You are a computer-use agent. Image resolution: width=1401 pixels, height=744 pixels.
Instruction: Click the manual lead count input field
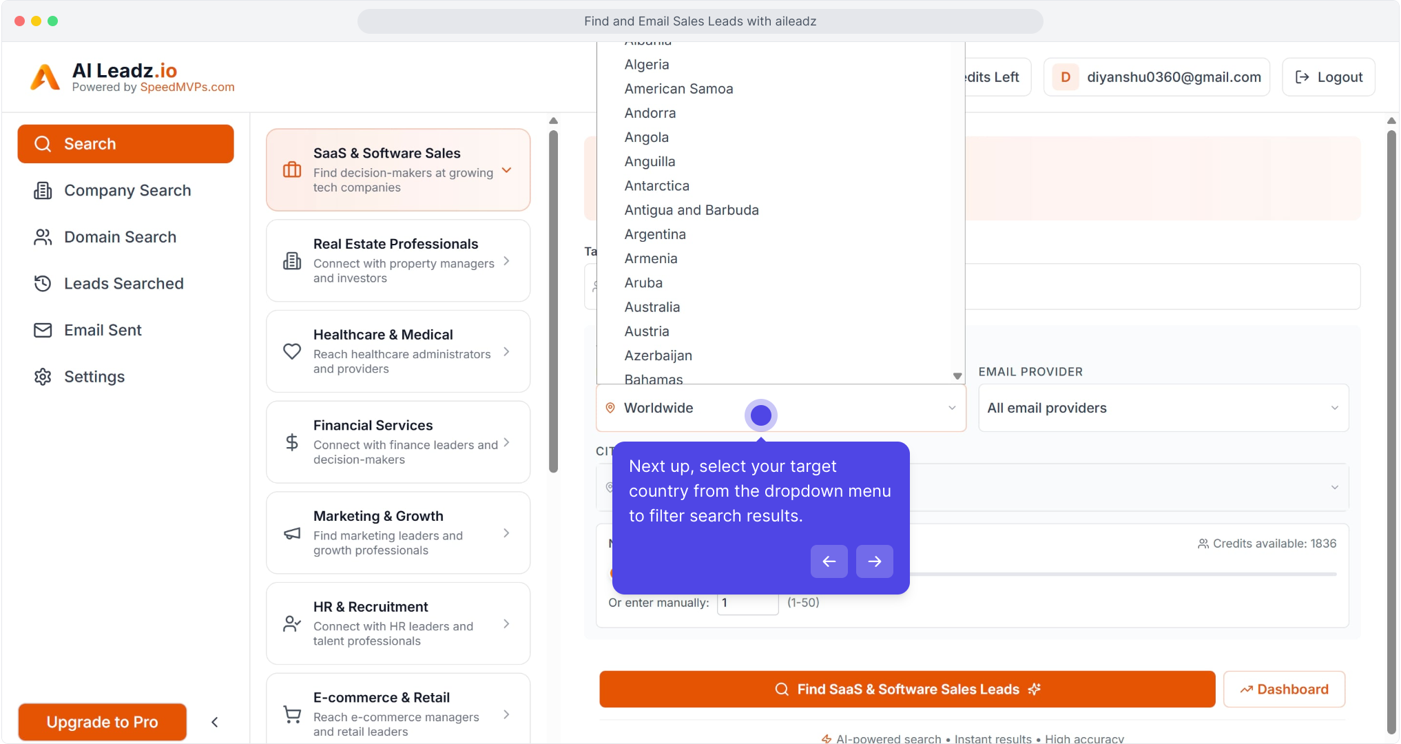pyautogui.click(x=747, y=603)
